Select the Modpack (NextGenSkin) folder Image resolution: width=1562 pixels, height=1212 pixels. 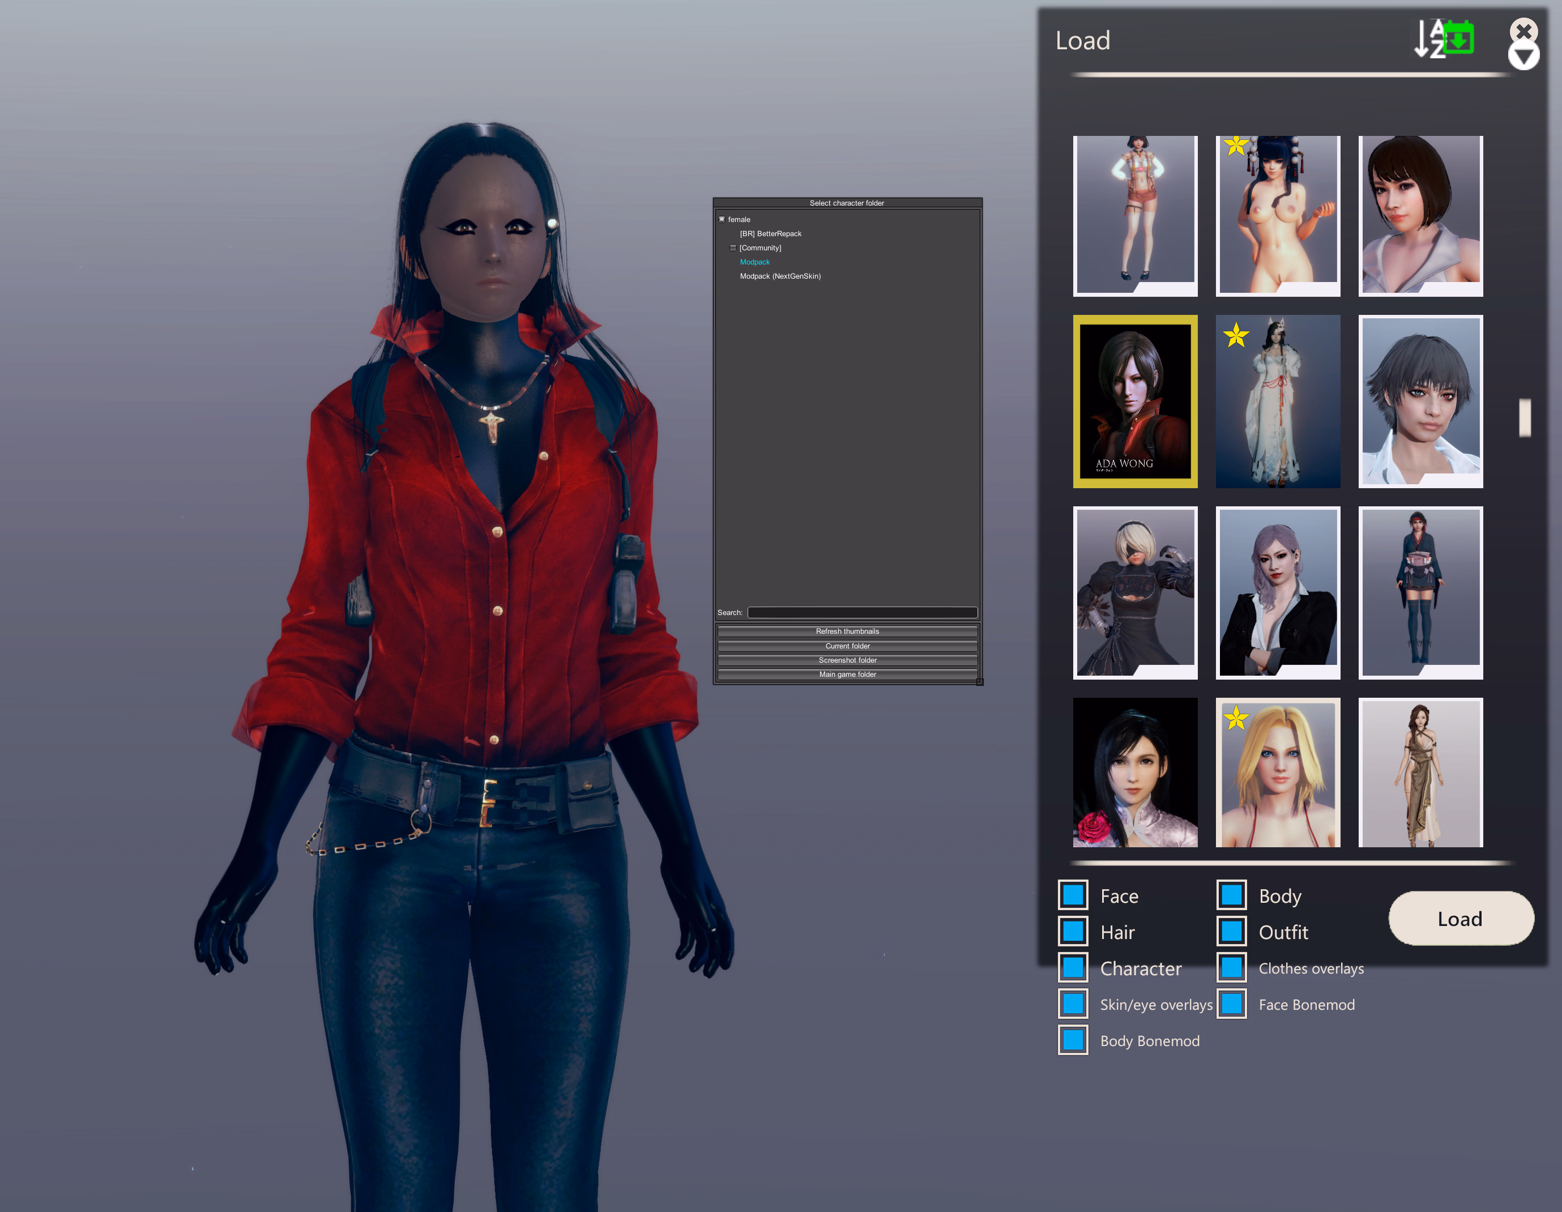coord(780,276)
